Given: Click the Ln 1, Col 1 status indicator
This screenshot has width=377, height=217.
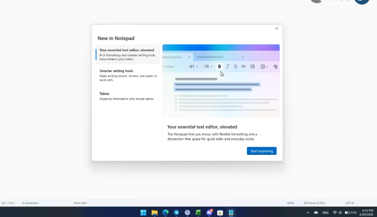Looking at the screenshot, I should click(x=9, y=203).
